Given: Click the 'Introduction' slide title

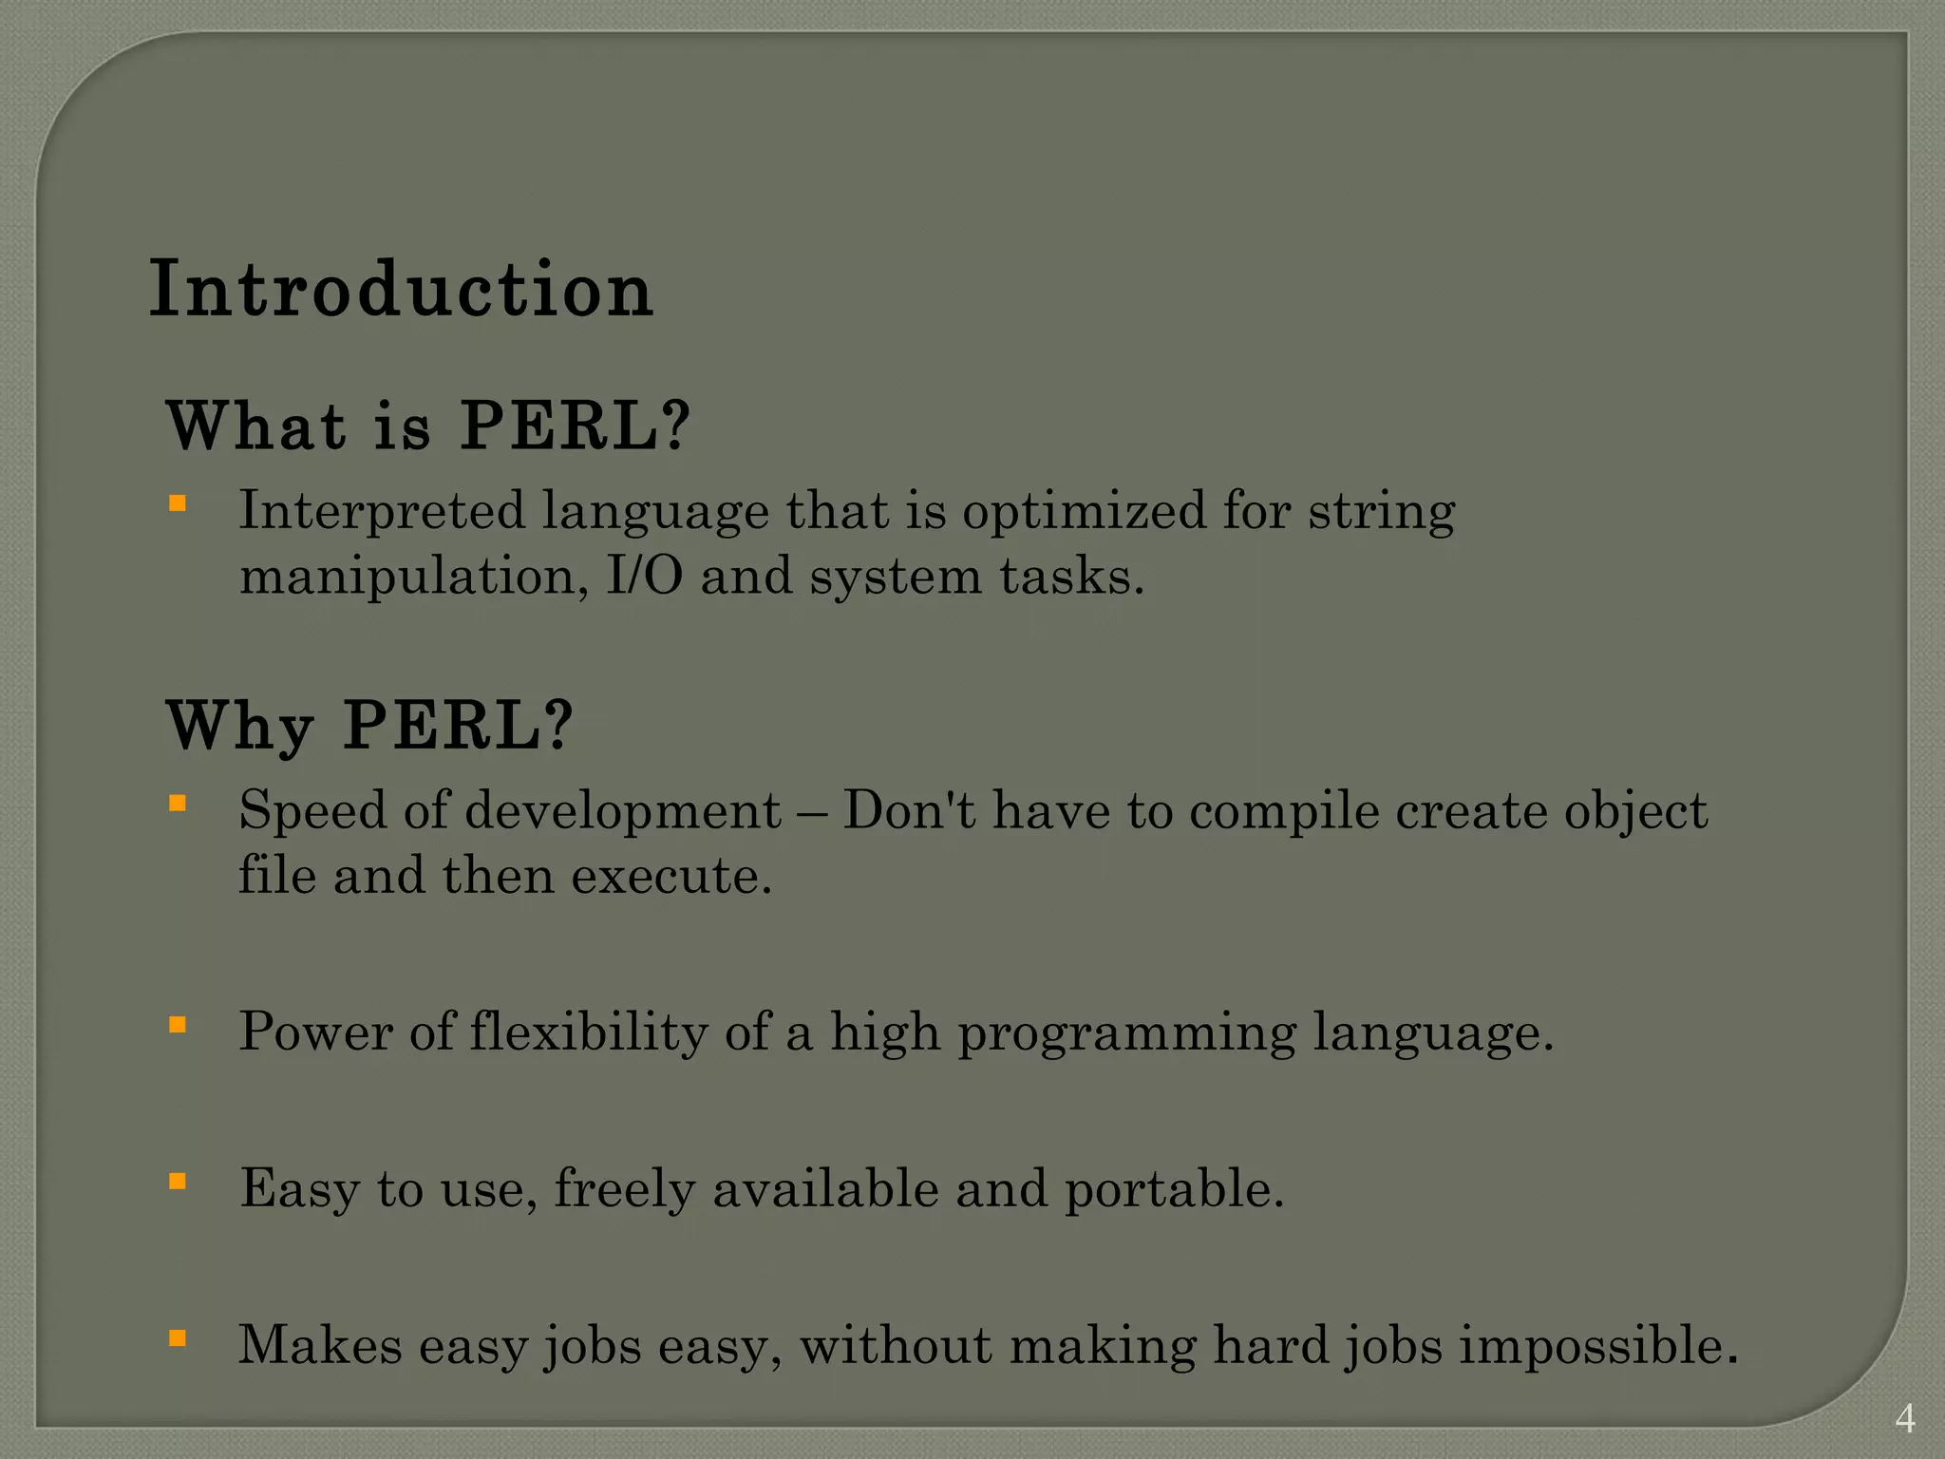Looking at the screenshot, I should pyautogui.click(x=401, y=289).
